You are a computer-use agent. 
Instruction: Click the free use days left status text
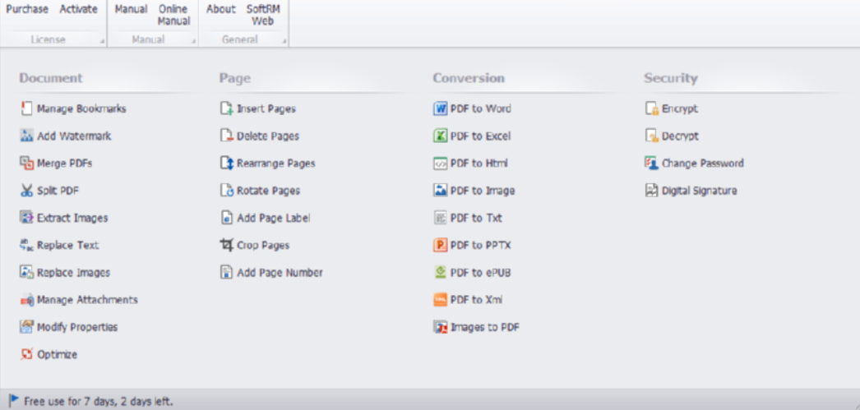99,401
